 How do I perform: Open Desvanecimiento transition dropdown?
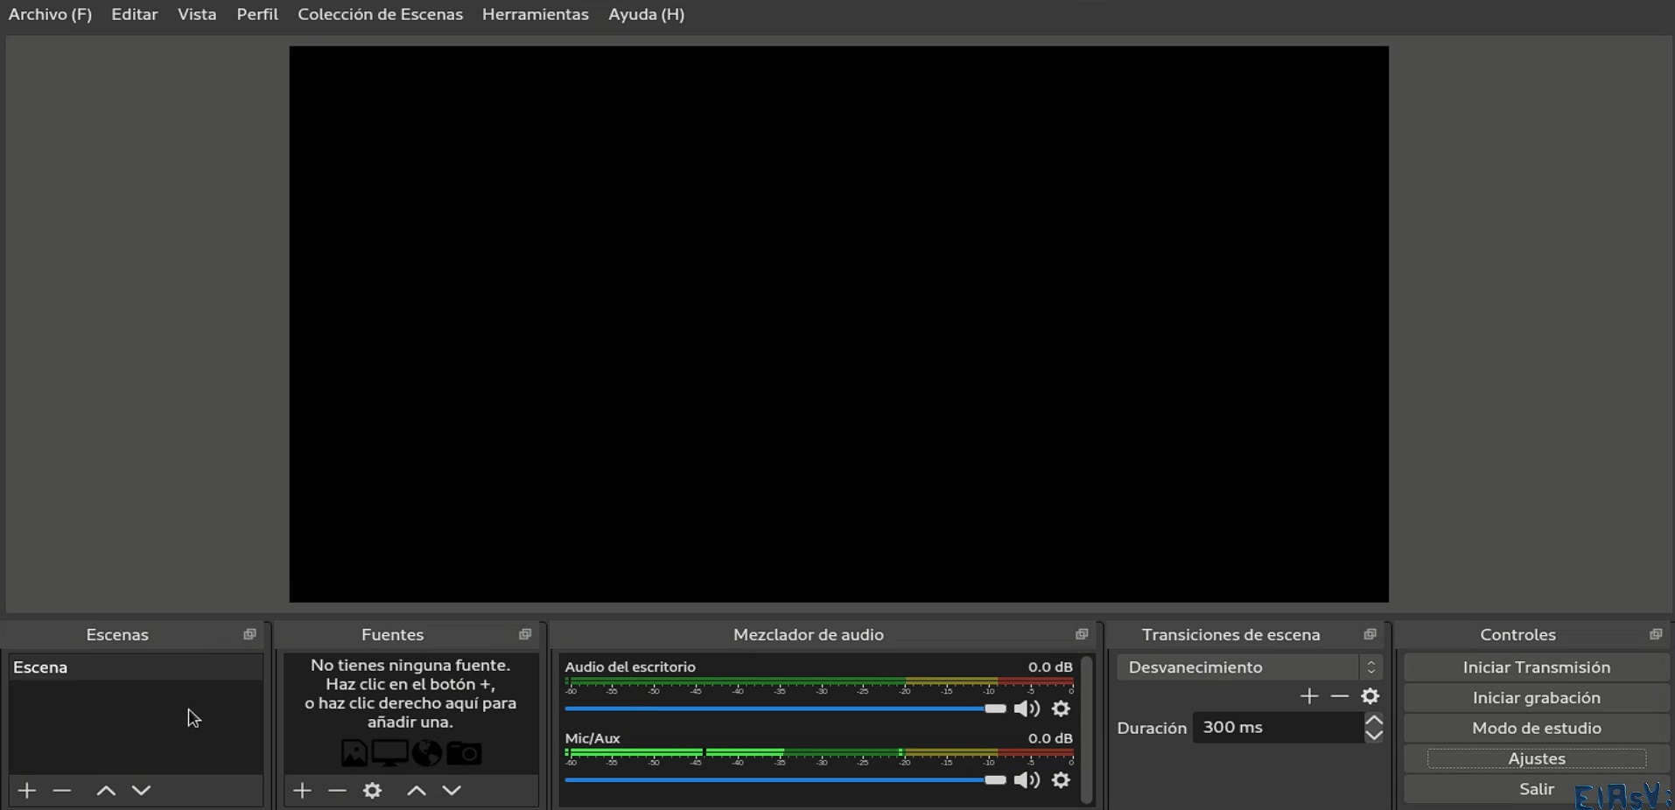click(1250, 667)
